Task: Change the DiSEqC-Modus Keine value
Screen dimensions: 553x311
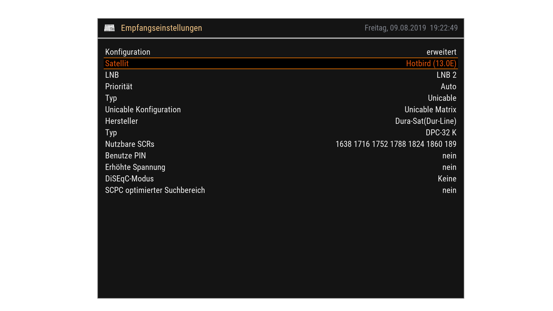Action: [447, 179]
